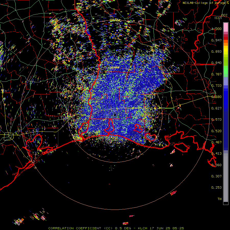Image resolution: width=230 pixels, height=230 pixels.
Task: Select the 0.787 scale value
Action: pos(216,74)
